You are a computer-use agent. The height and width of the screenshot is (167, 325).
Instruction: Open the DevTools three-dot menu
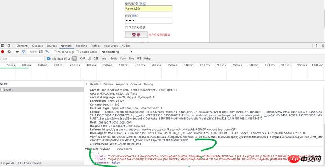tap(317, 46)
